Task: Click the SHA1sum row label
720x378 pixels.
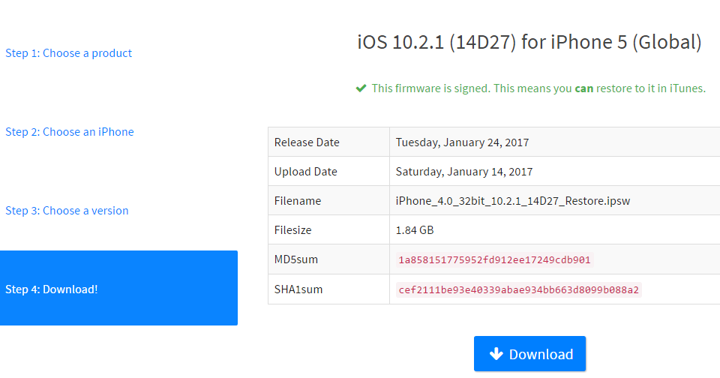Action: point(298,289)
